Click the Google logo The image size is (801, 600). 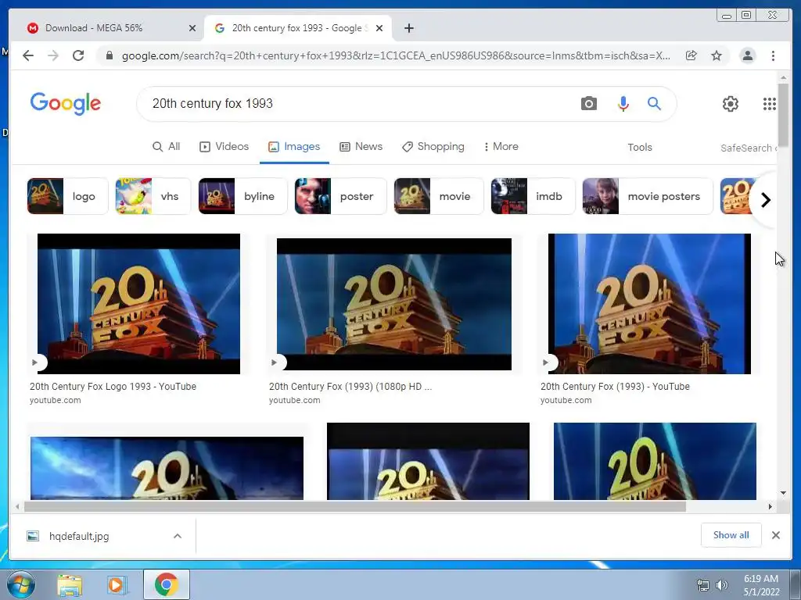pos(66,104)
